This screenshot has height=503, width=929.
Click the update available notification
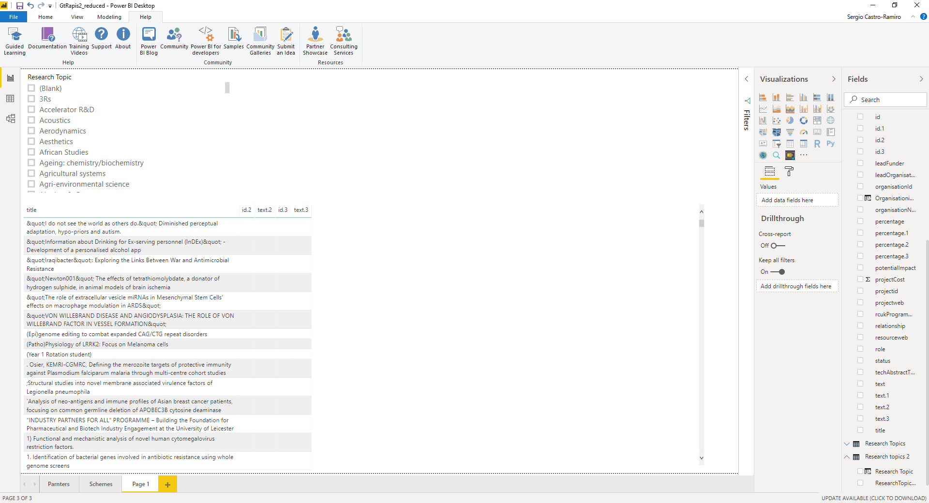874,498
